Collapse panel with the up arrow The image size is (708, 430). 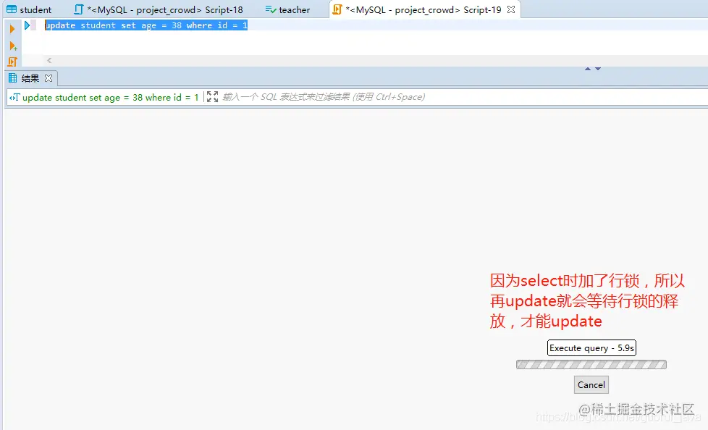pos(587,69)
